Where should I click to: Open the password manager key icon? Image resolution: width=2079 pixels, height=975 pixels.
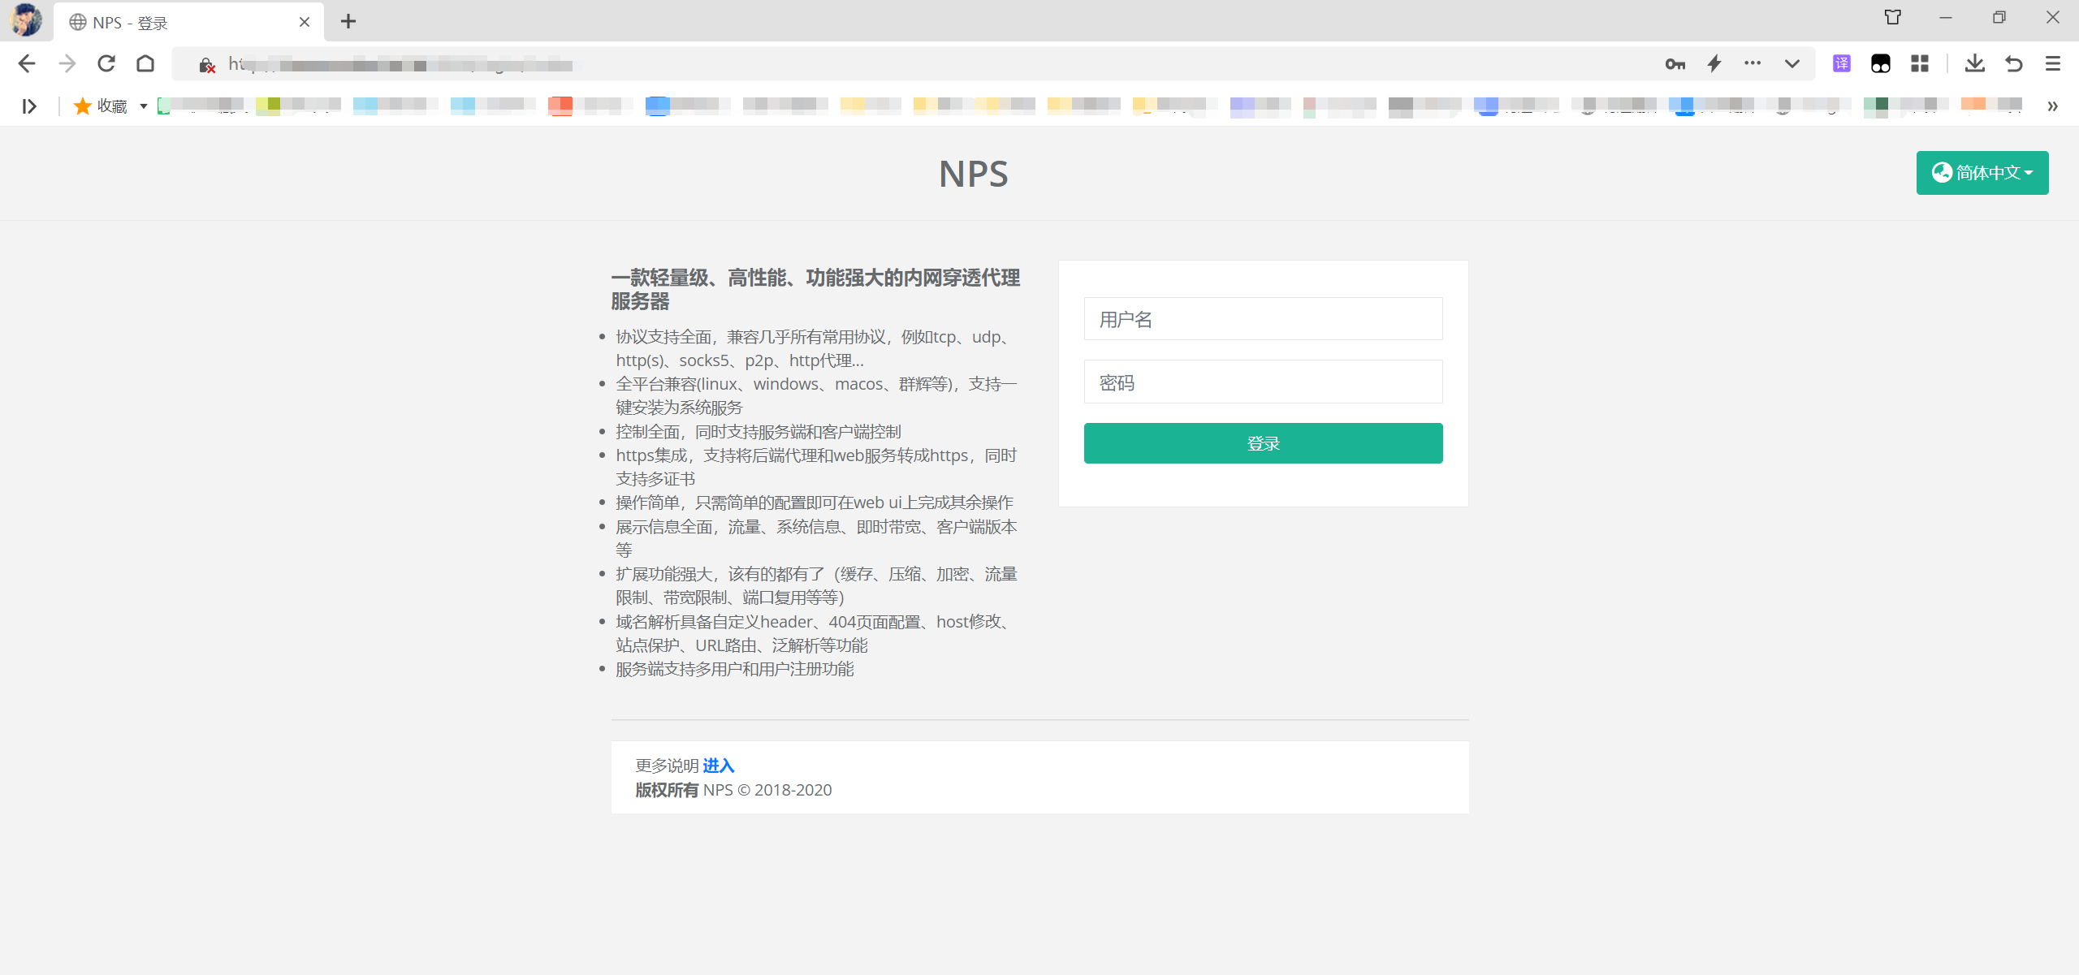[1675, 63]
